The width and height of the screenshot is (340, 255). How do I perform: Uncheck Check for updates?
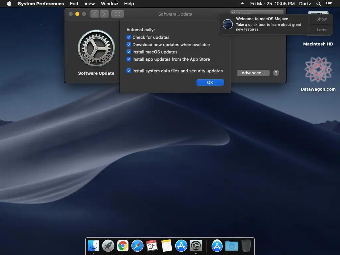(129, 37)
